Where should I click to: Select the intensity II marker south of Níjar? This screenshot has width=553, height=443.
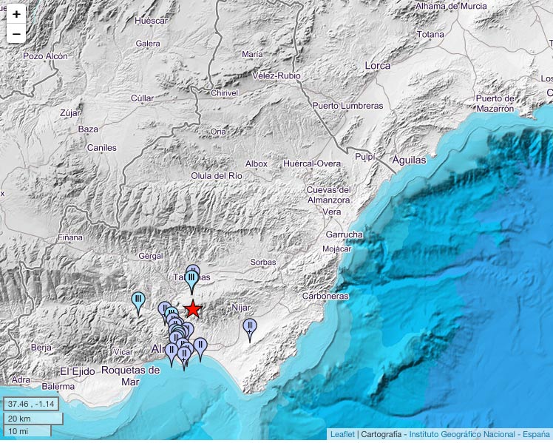[x=250, y=327]
